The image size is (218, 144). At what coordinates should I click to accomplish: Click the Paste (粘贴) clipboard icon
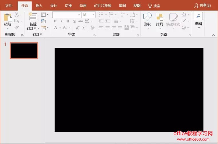click(7, 18)
